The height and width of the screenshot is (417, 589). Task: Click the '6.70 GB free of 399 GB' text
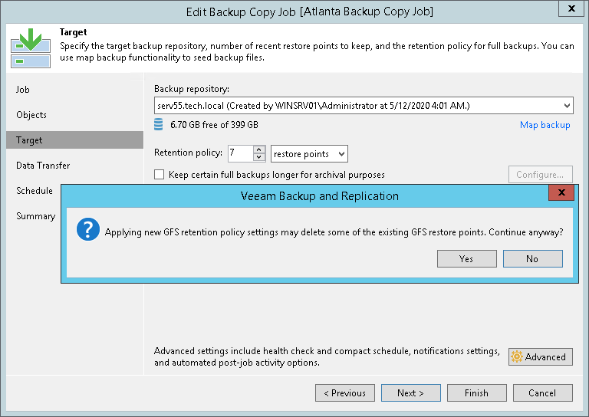click(214, 125)
